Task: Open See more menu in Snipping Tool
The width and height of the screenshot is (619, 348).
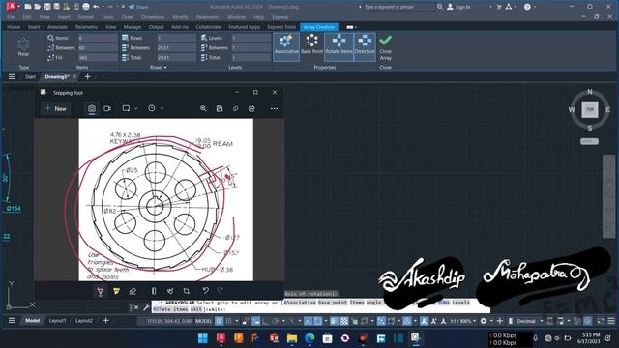Action: coord(274,108)
